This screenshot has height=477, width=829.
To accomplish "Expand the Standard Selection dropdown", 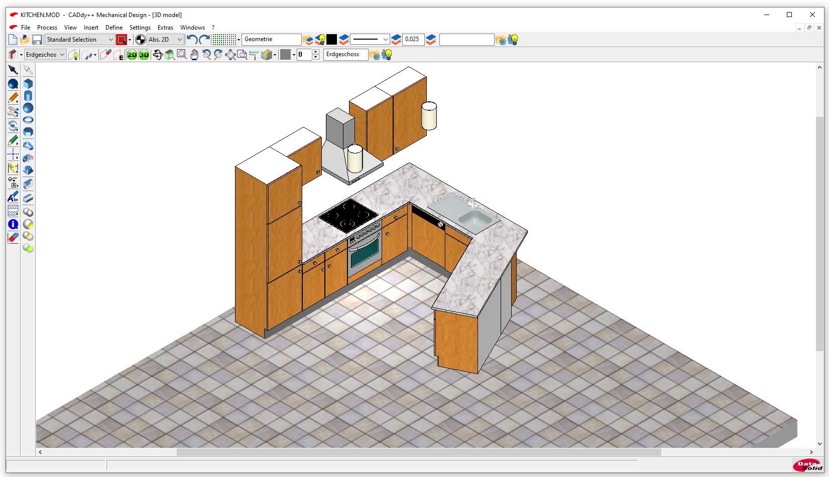I will 110,40.
